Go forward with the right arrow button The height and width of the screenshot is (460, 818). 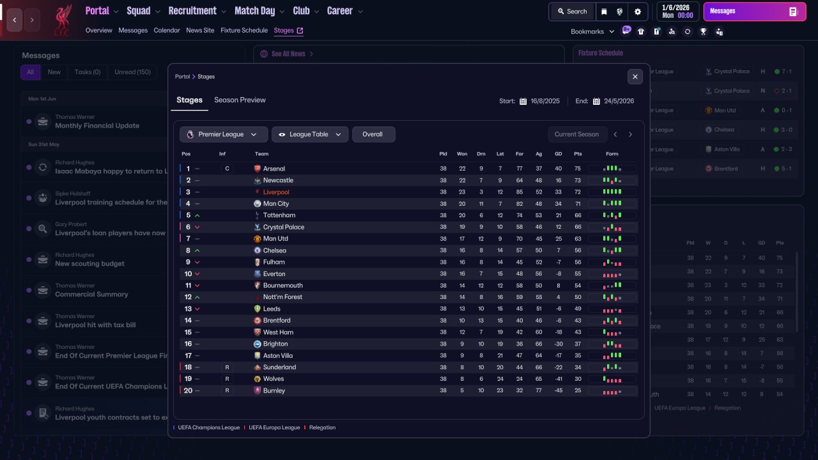(32, 20)
